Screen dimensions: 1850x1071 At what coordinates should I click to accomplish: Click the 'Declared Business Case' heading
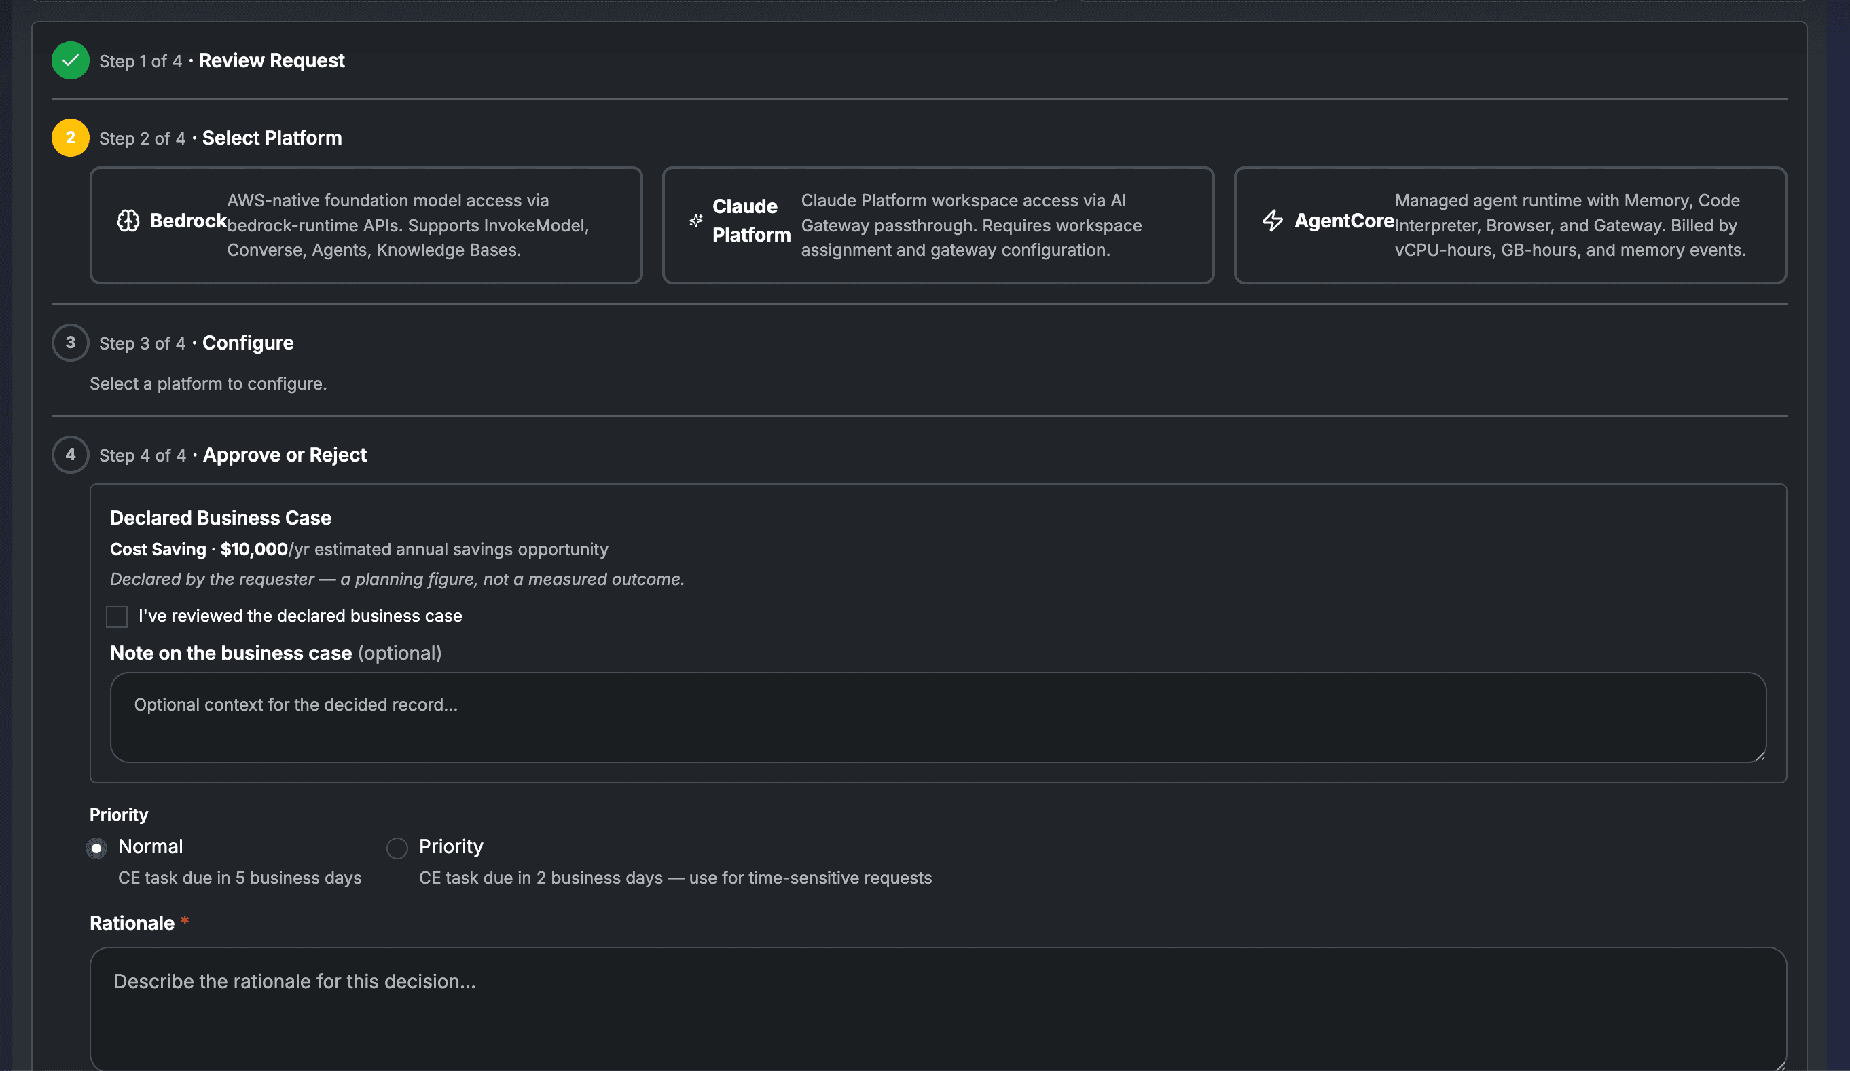221,518
